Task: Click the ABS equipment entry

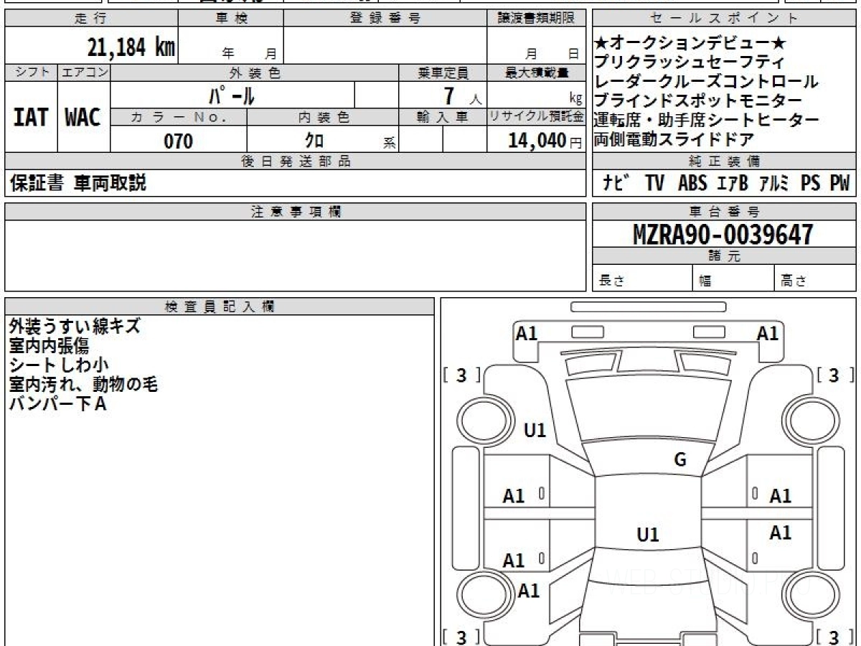Action: coord(692,184)
